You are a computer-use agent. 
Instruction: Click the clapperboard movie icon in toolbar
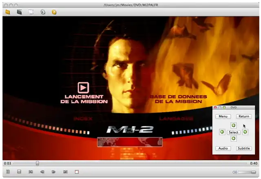[x=20, y=12]
